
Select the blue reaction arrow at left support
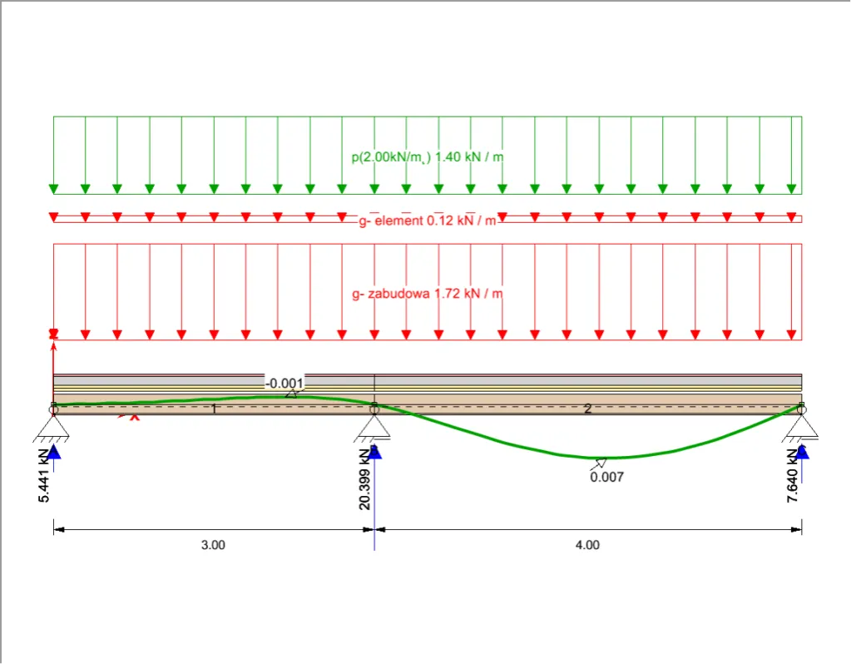coord(54,453)
